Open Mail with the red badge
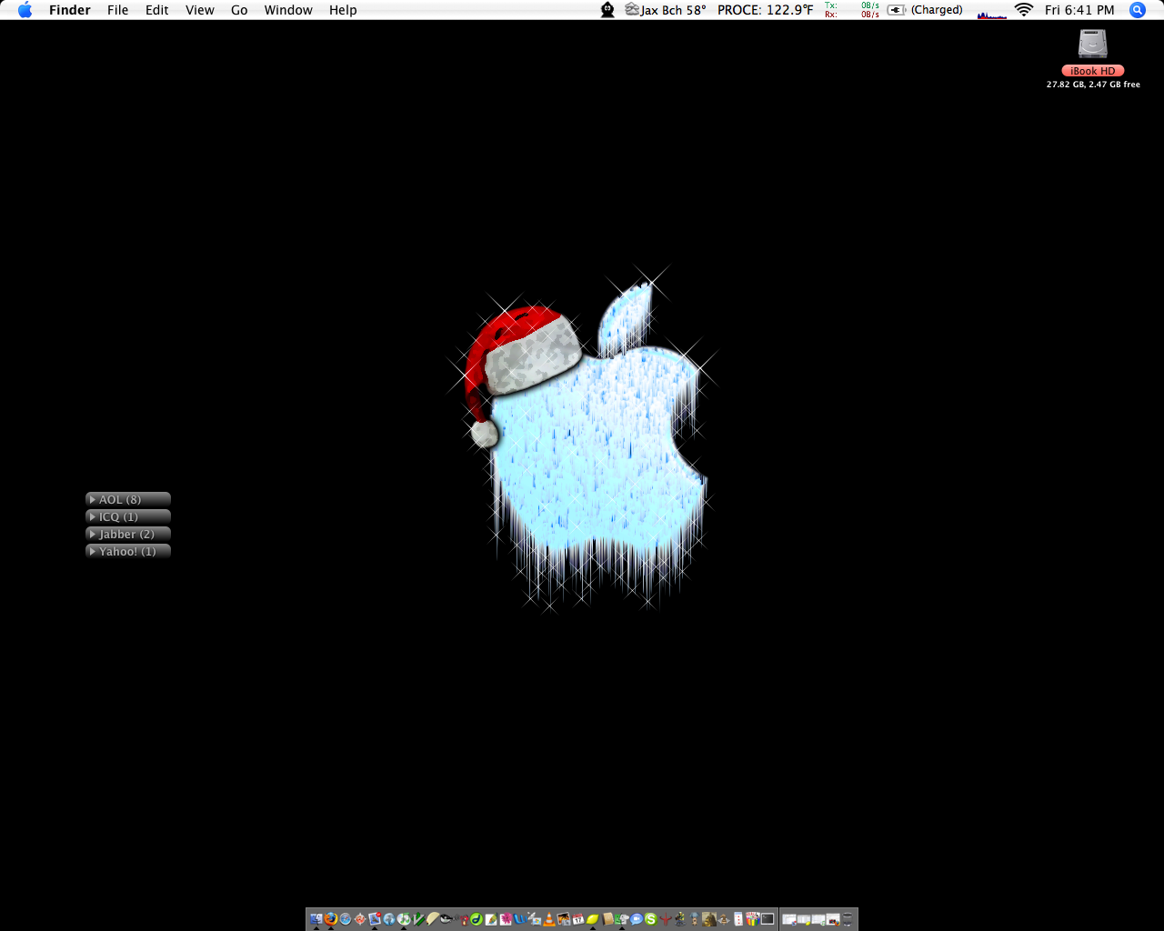1164x931 pixels. pyautogui.click(x=375, y=919)
